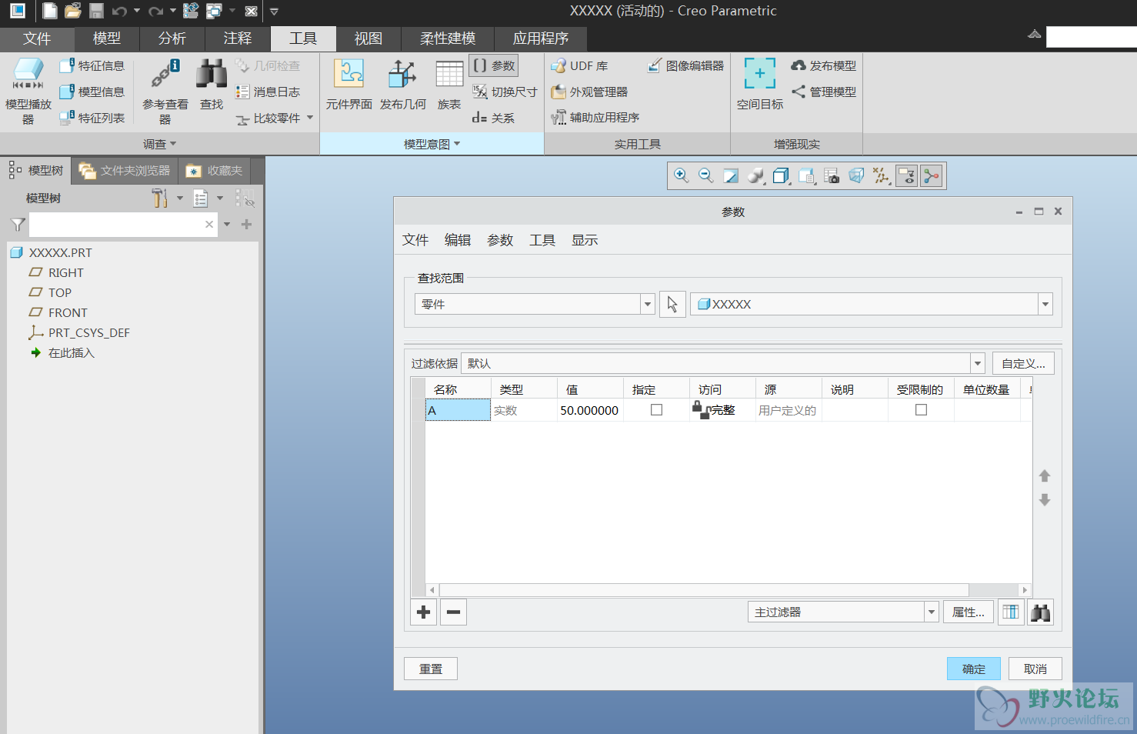
Task: Click the Undo arrow in title bar
Action: point(119,11)
